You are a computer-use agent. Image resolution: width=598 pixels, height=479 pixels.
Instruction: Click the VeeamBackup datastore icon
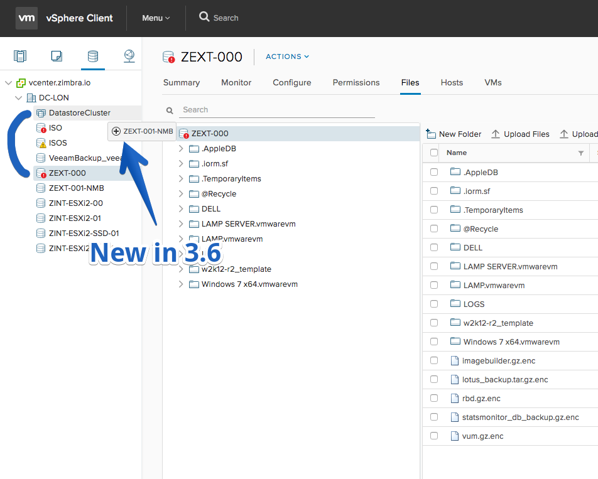40,158
